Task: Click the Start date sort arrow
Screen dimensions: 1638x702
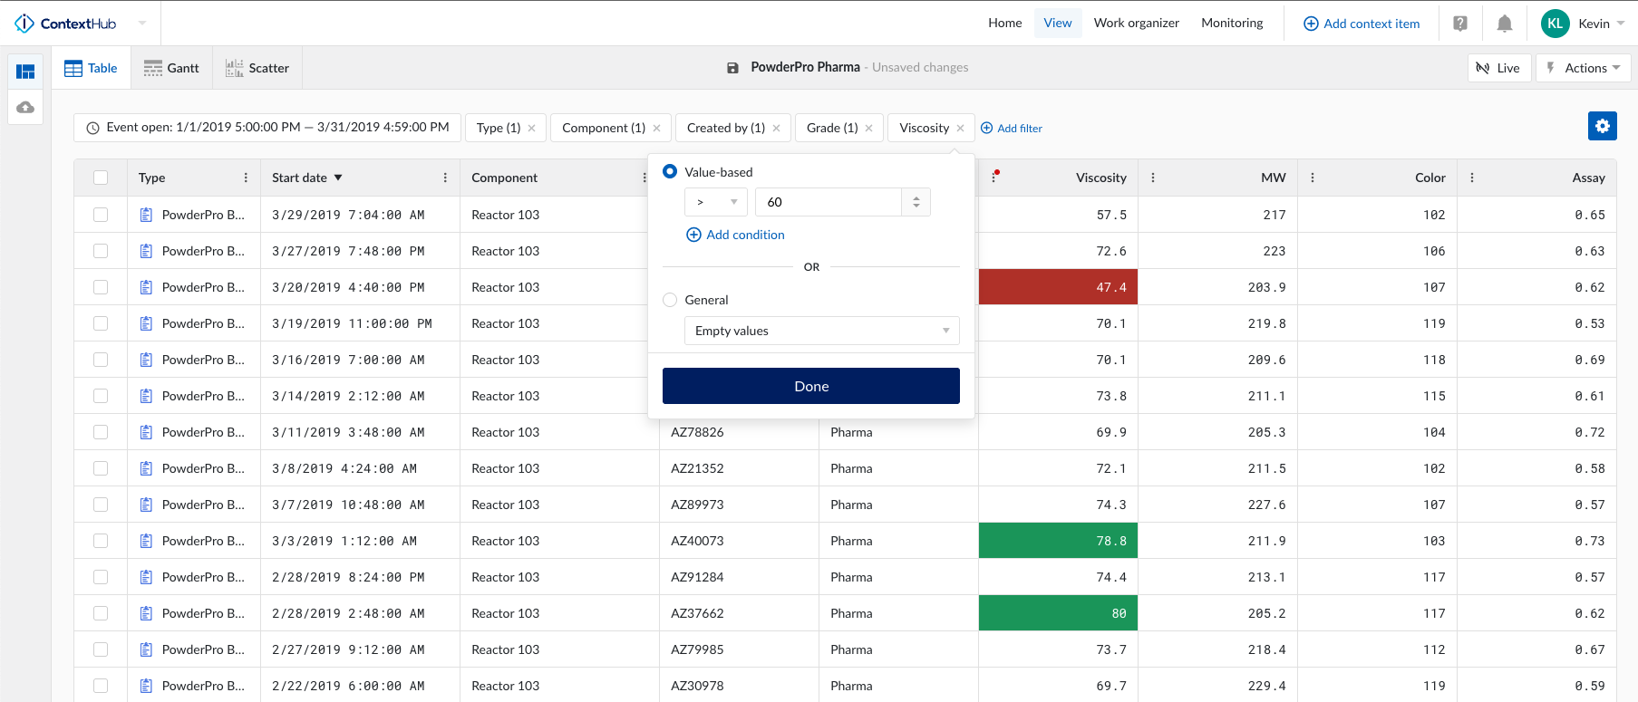Action: tap(338, 178)
